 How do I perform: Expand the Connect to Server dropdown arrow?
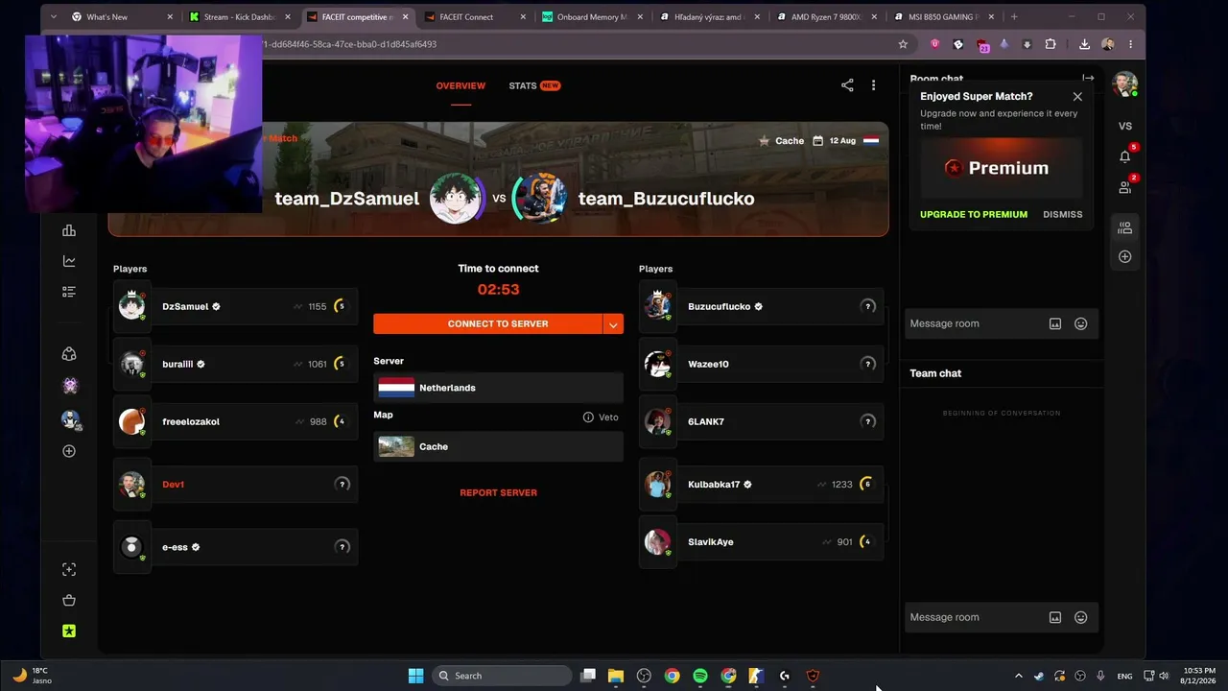[x=613, y=324]
